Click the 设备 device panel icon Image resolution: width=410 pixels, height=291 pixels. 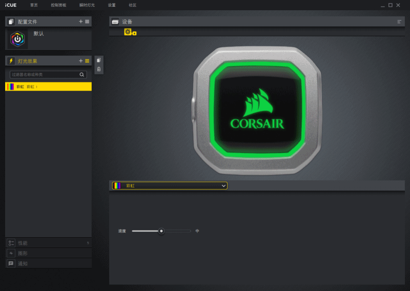click(115, 22)
